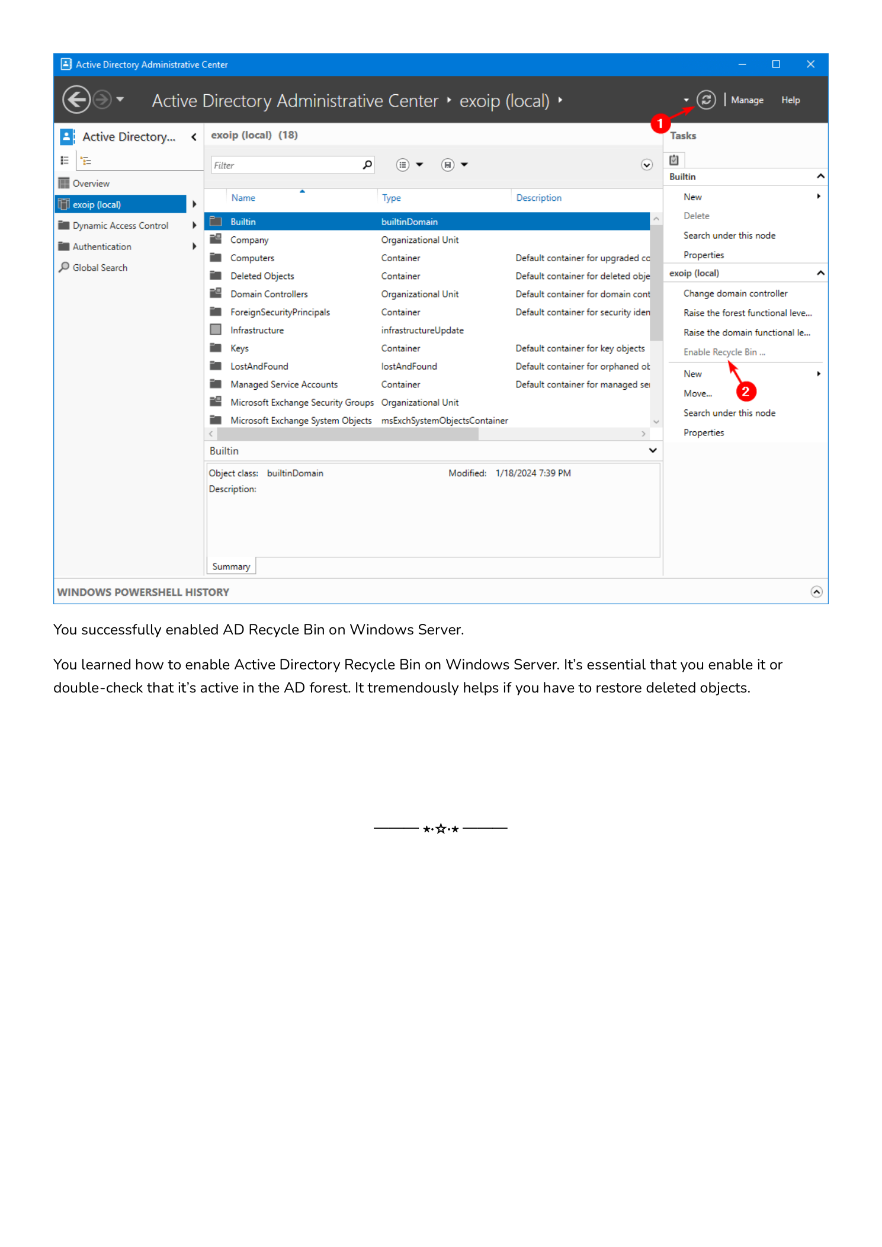
Task: Select the Domain Controllers OU icon
Action: click(216, 293)
